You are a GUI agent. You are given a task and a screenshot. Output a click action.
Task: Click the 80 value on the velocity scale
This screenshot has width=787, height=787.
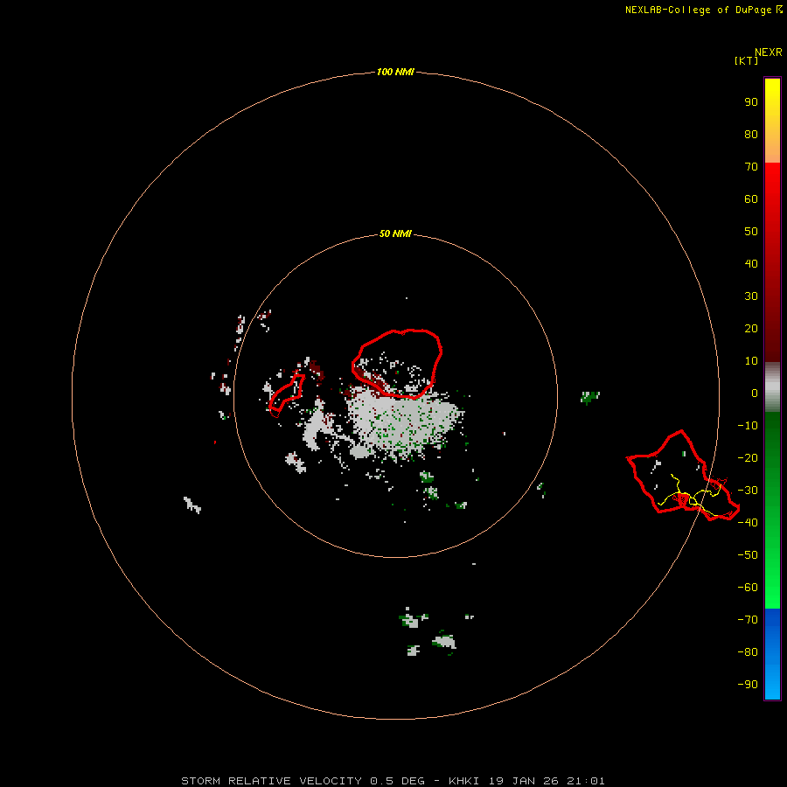pyautogui.click(x=751, y=134)
